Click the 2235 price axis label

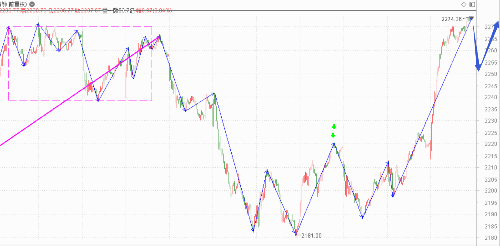[491, 109]
